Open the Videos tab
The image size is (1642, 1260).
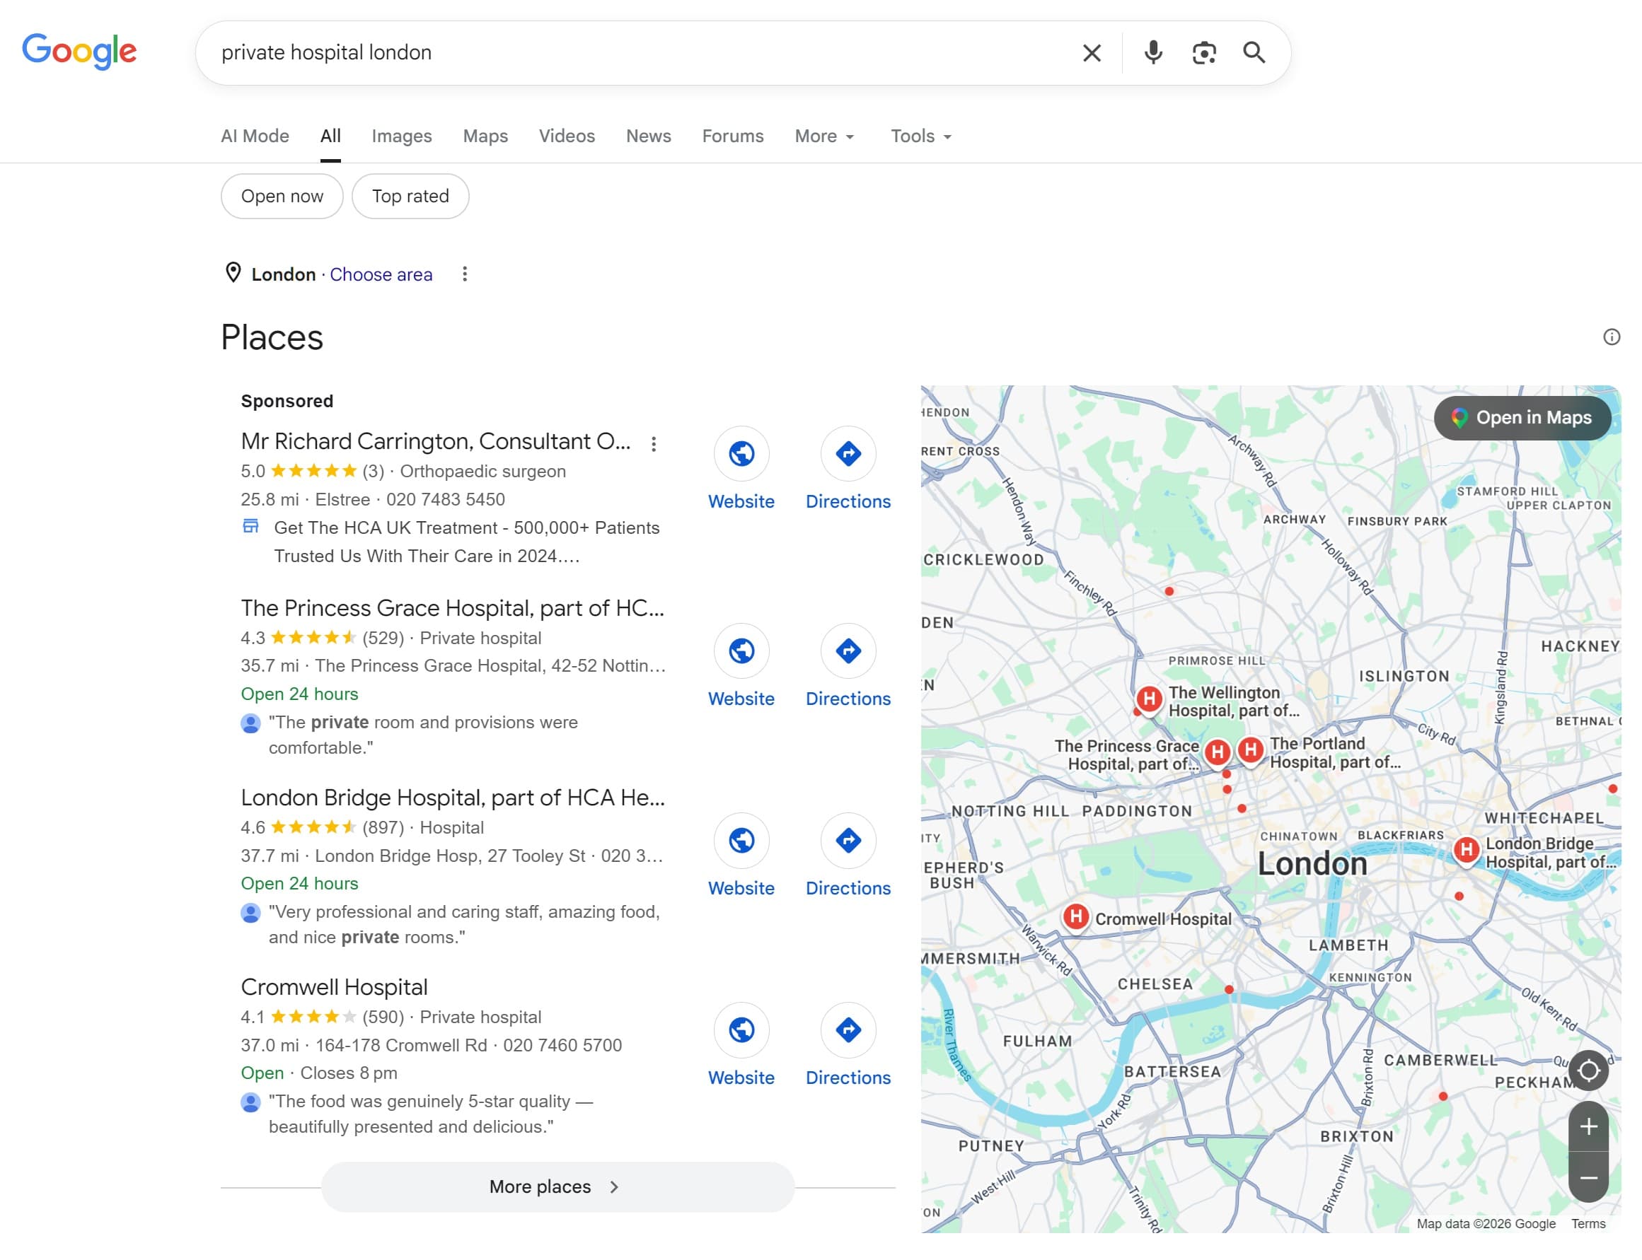567,136
